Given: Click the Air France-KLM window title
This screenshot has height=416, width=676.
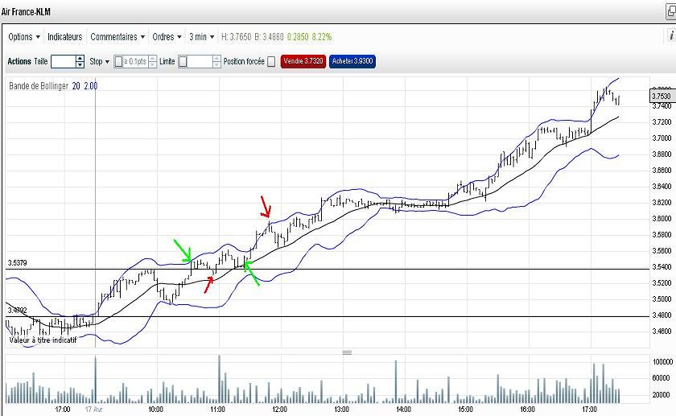Looking at the screenshot, I should [26, 11].
